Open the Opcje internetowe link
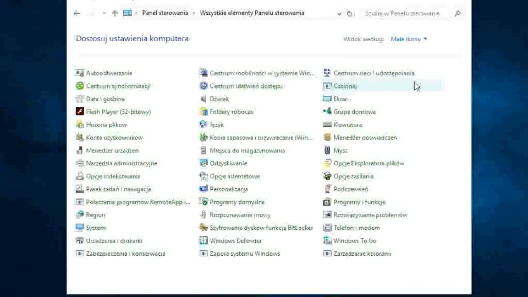Image resolution: width=528 pixels, height=297 pixels. [x=235, y=176]
